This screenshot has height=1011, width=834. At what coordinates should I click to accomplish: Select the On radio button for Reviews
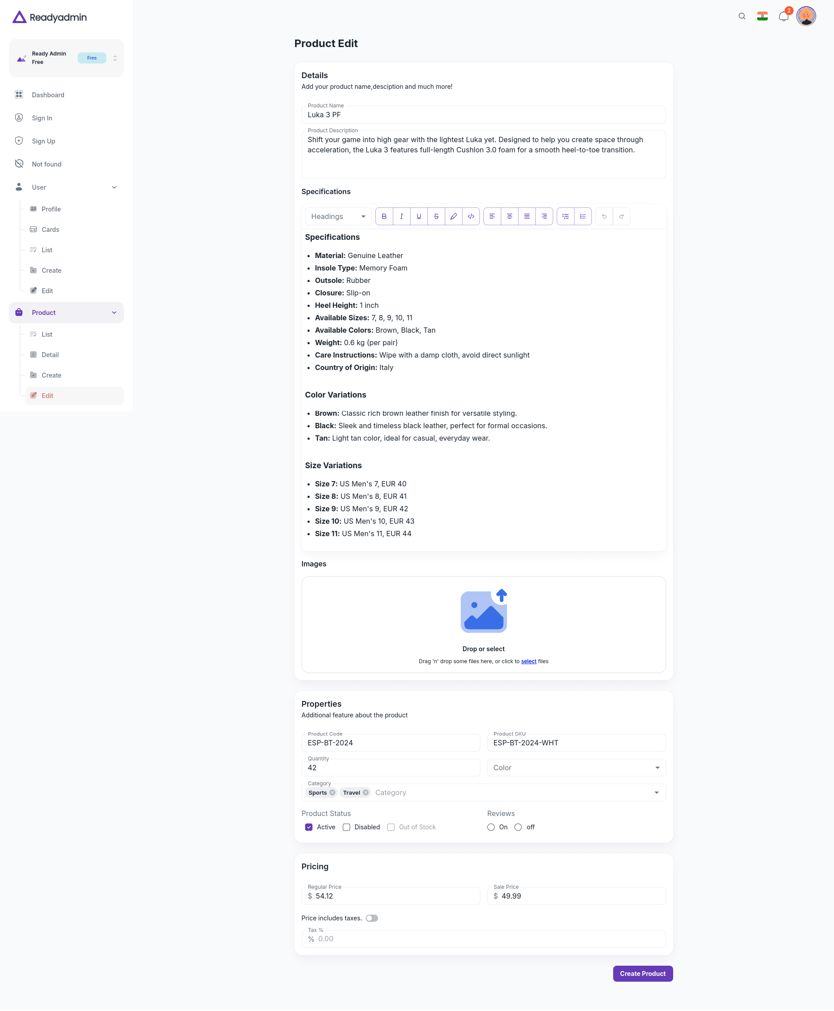tap(491, 827)
